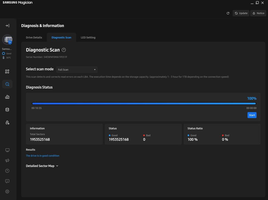Open settings with the gear icon
268x200 pixels.
pos(7,191)
